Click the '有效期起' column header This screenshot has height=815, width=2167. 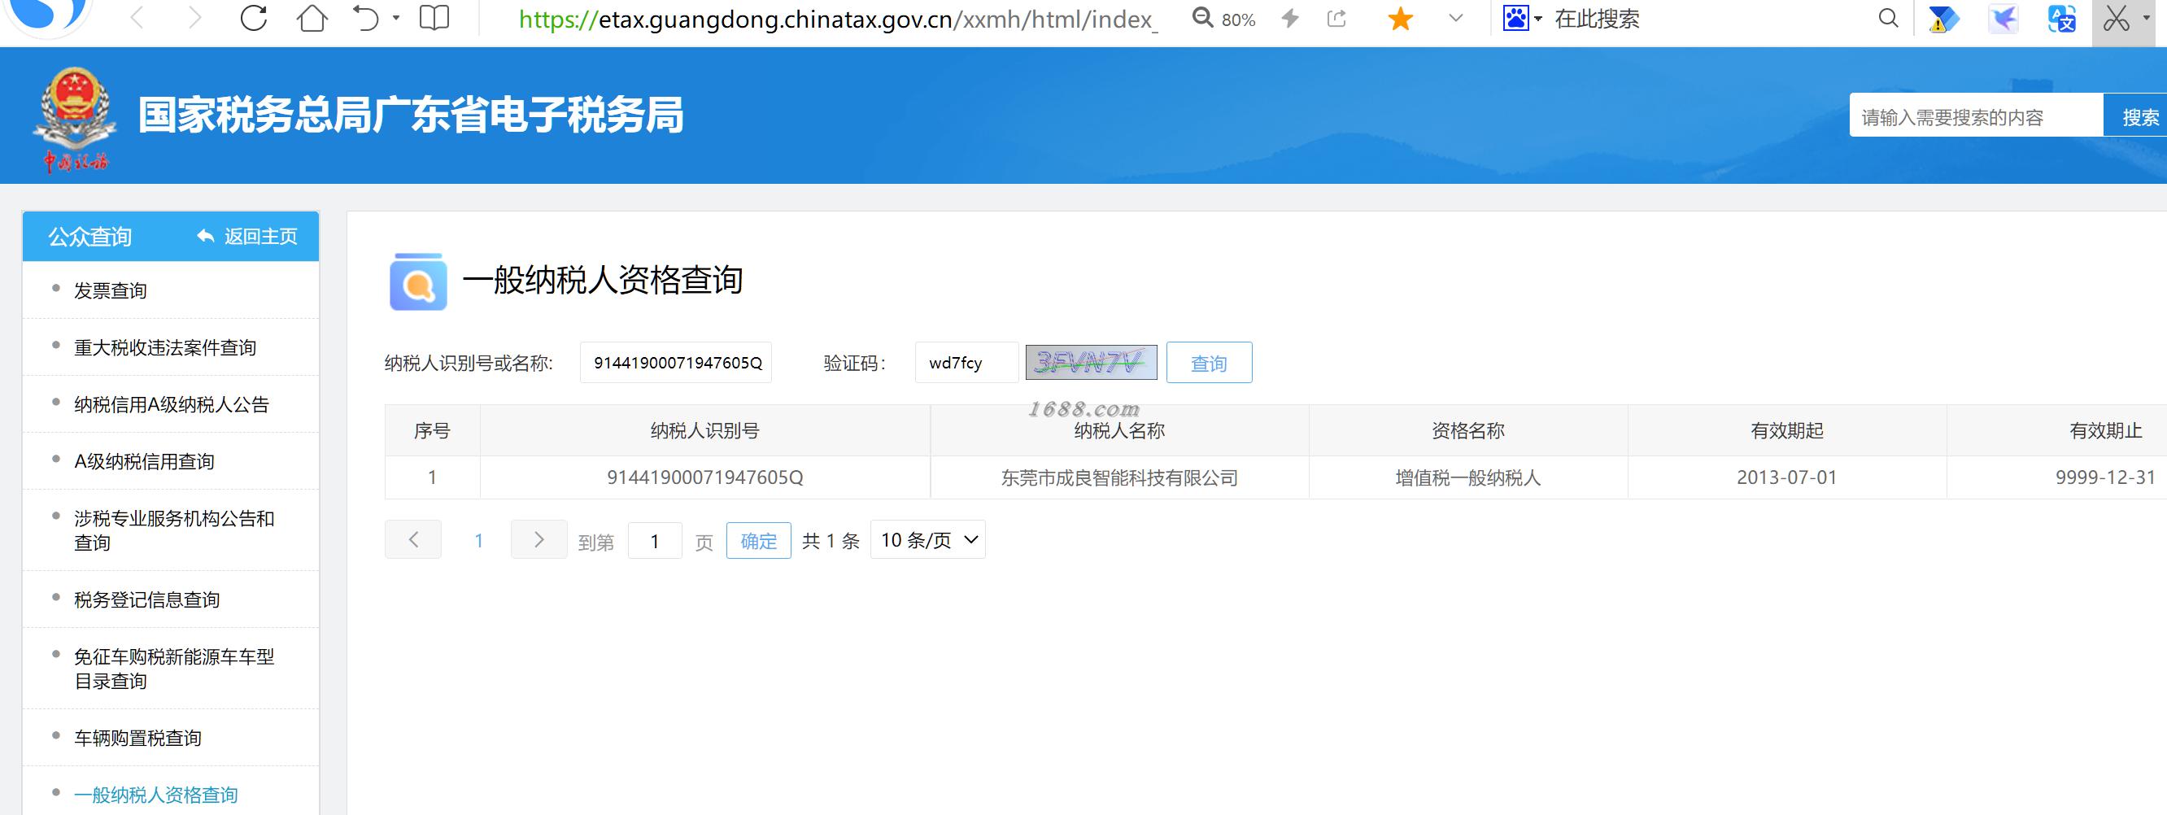click(x=1787, y=430)
